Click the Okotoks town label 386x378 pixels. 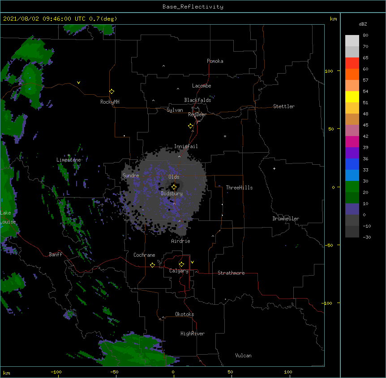click(x=184, y=314)
